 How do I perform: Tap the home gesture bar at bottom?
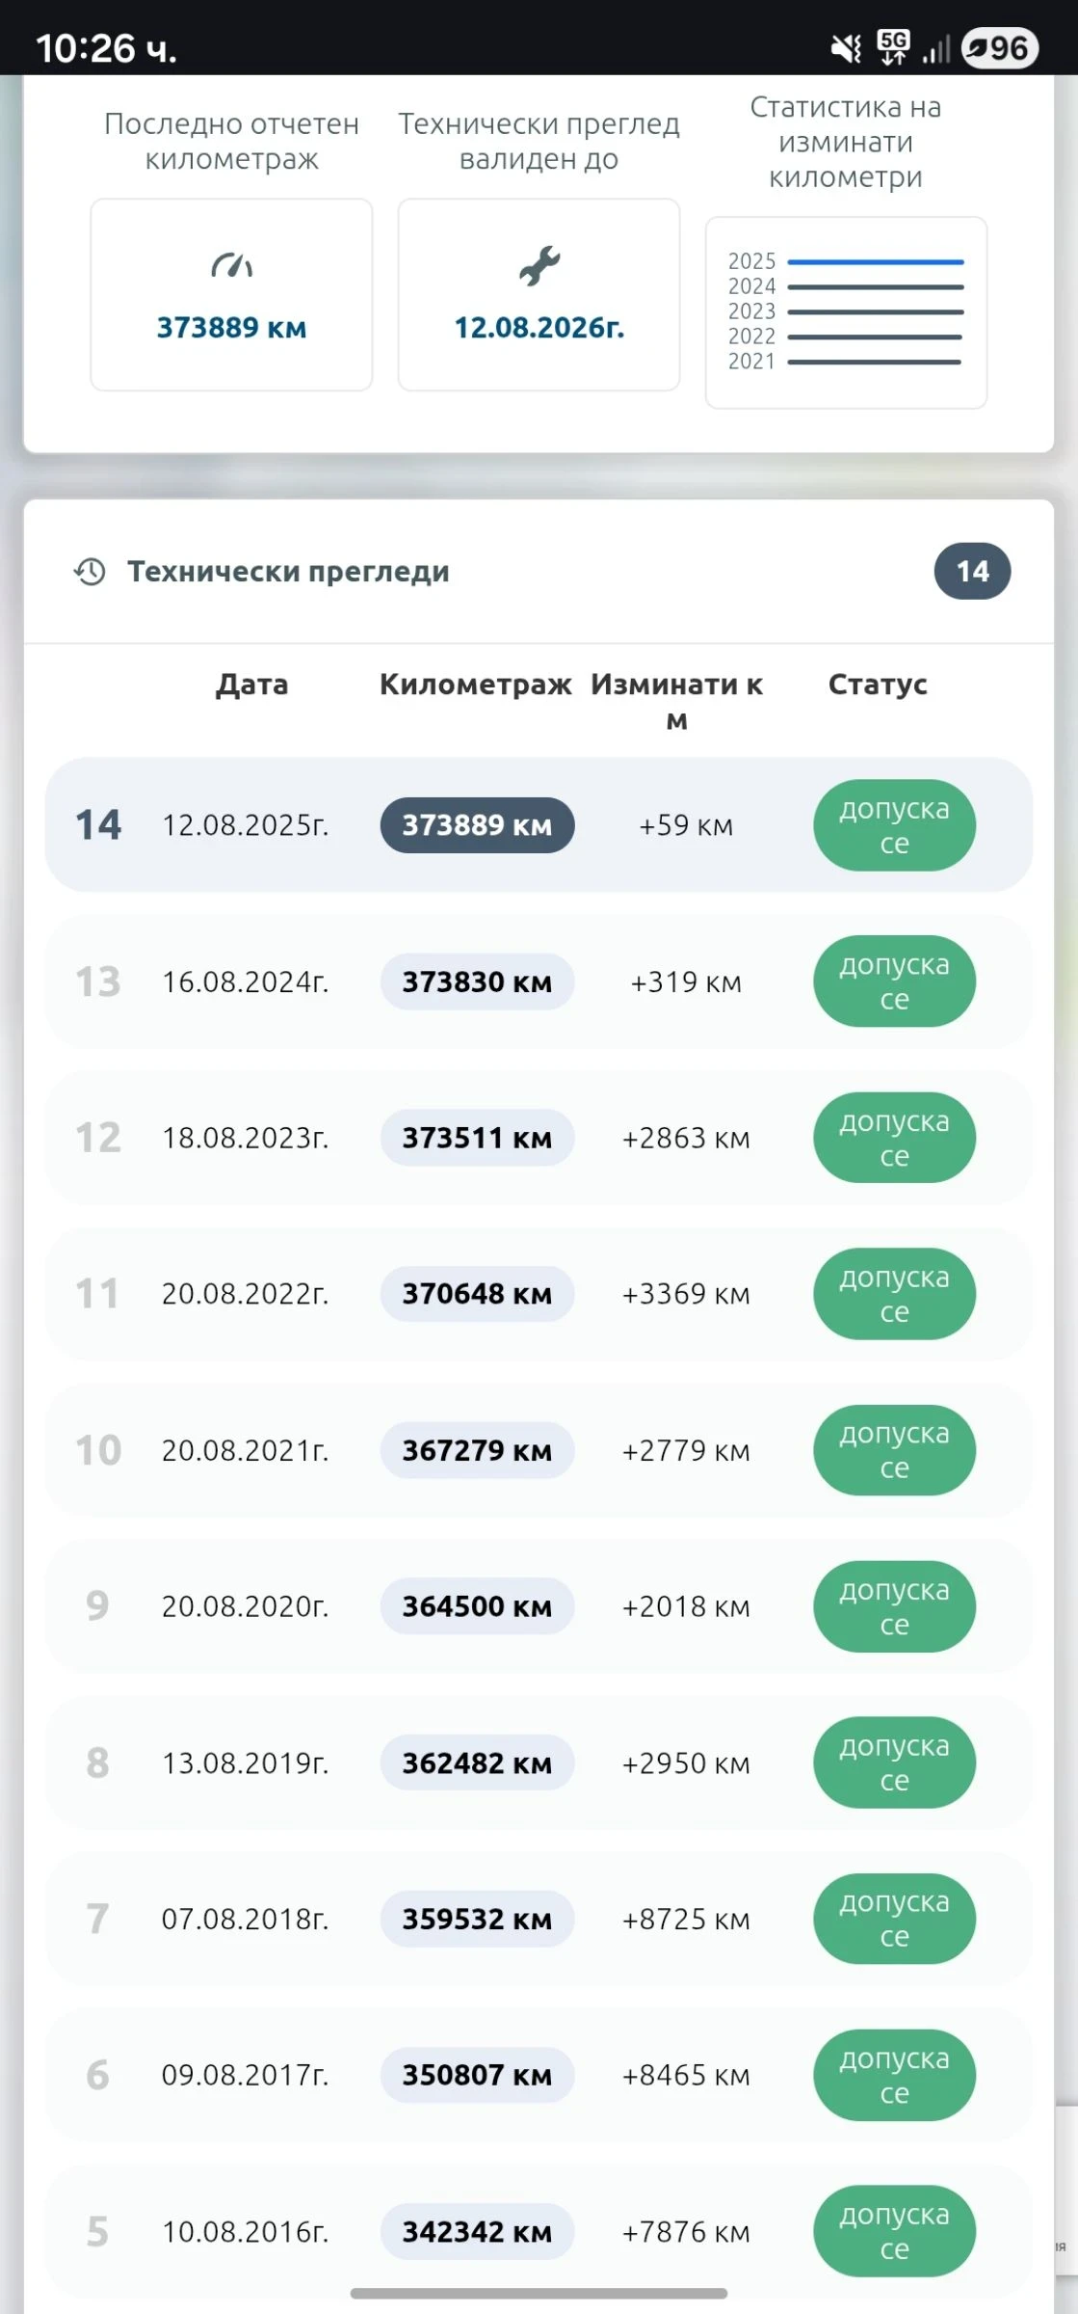coord(539,2294)
